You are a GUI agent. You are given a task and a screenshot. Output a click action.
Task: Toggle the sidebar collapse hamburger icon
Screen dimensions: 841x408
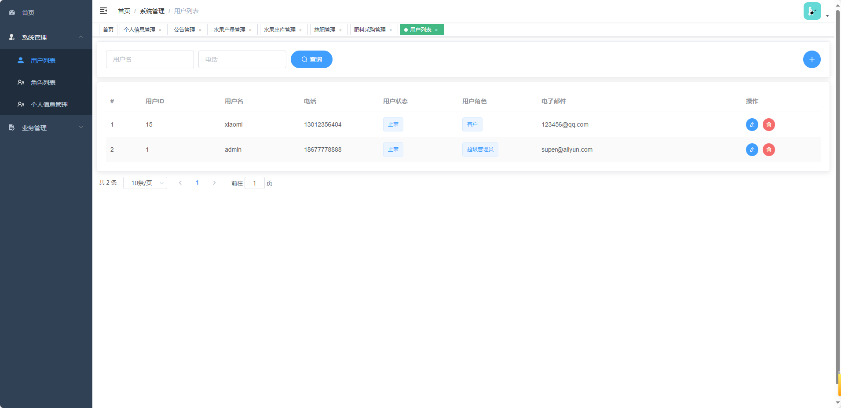pyautogui.click(x=103, y=11)
